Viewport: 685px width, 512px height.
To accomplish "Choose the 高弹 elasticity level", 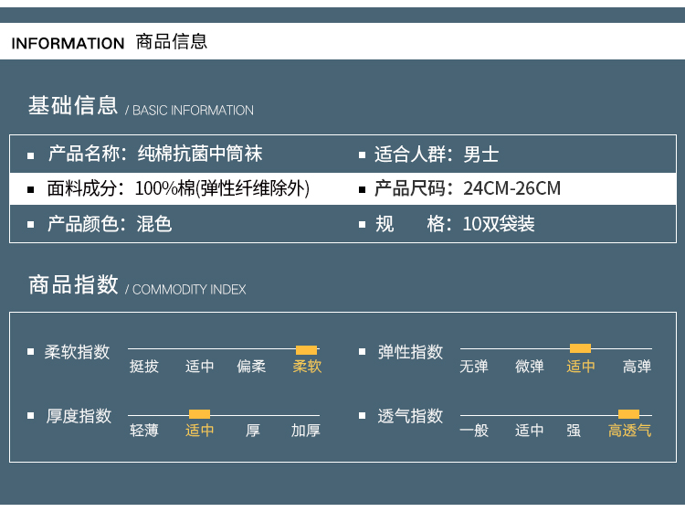I will [x=637, y=367].
